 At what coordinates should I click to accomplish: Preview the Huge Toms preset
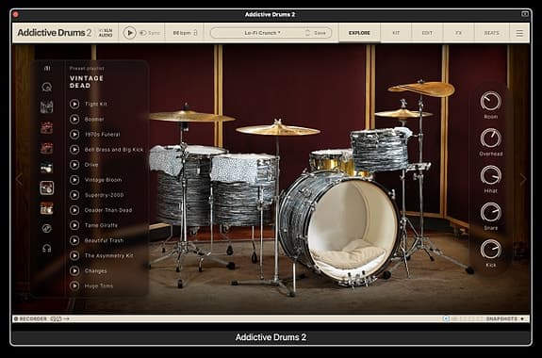click(x=74, y=285)
